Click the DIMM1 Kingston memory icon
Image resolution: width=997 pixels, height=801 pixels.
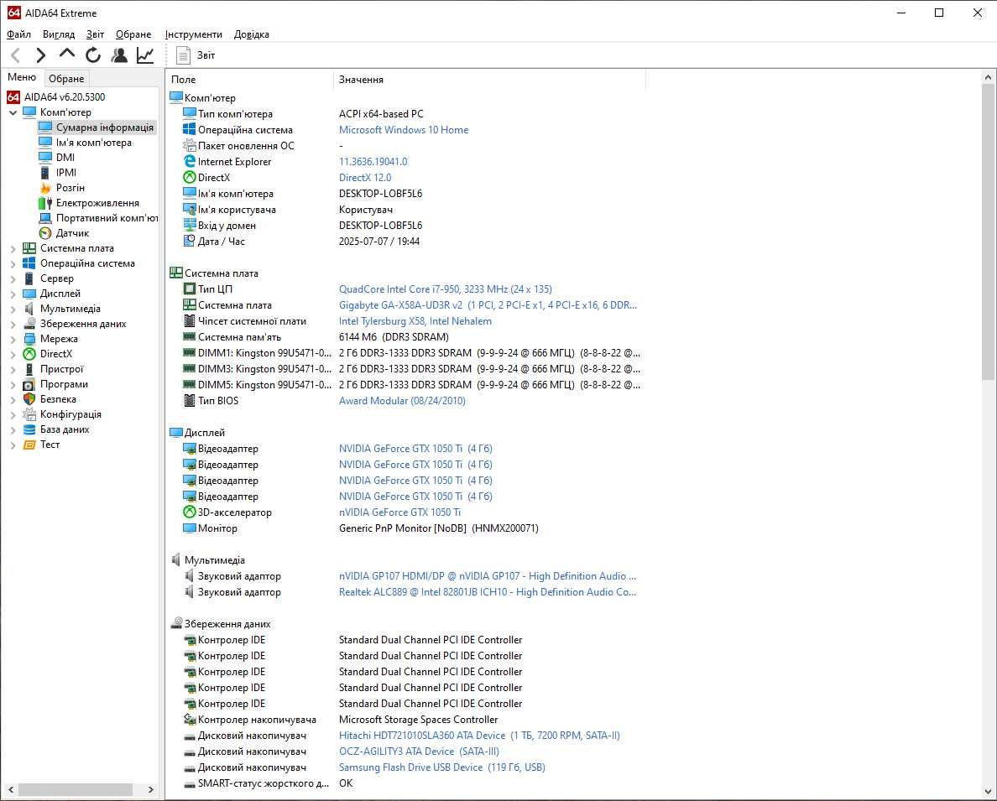(x=190, y=352)
